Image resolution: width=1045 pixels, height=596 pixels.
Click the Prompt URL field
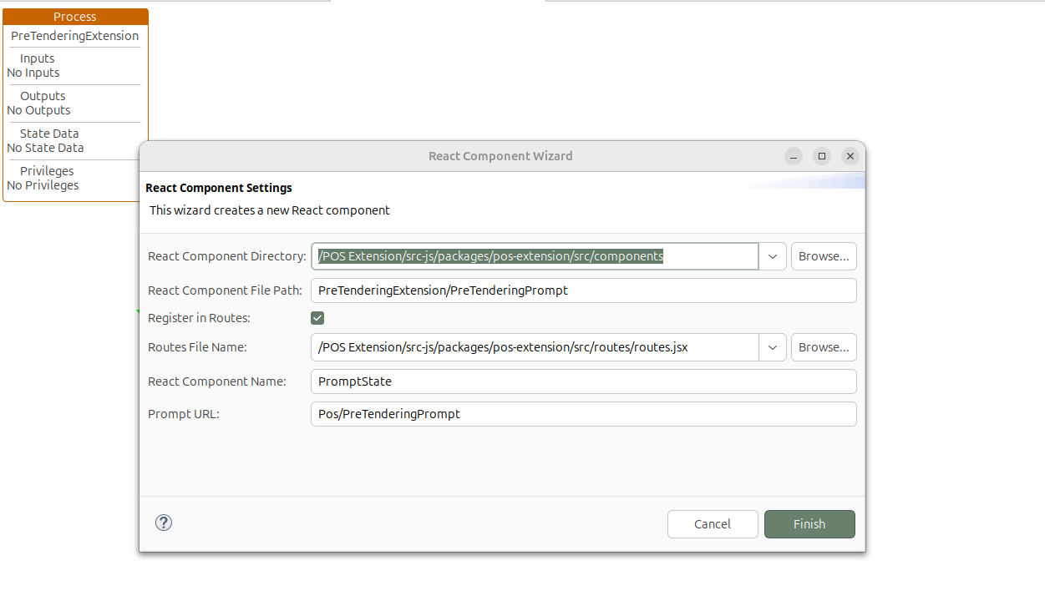pyautogui.click(x=583, y=413)
